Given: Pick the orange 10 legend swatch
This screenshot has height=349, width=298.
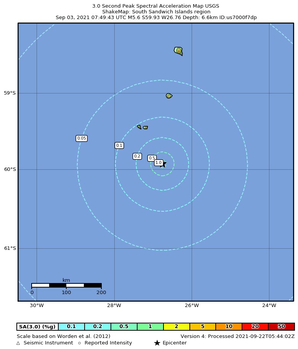Looking at the screenshot, I should 229,326.
